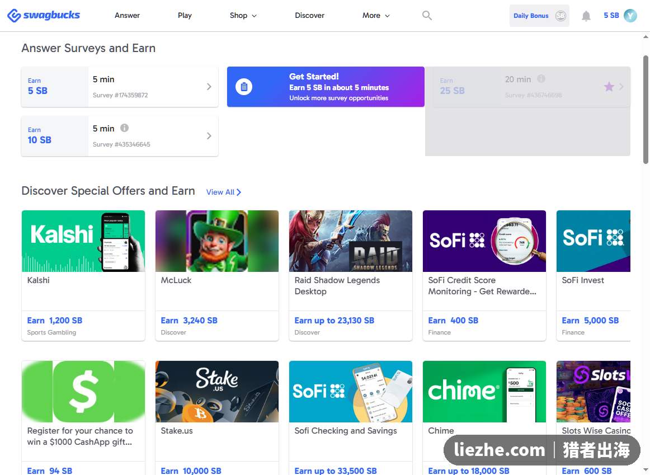The image size is (650, 475).
Task: Open the Raid Shadow Legends offer image
Action: point(351,241)
